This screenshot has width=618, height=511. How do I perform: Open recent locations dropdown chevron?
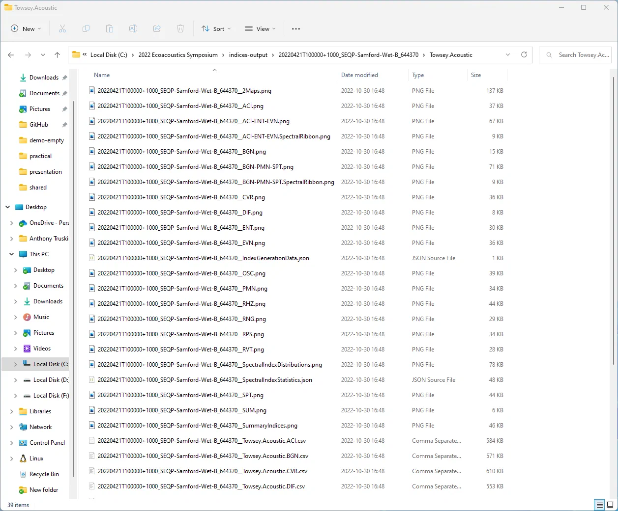click(x=43, y=55)
